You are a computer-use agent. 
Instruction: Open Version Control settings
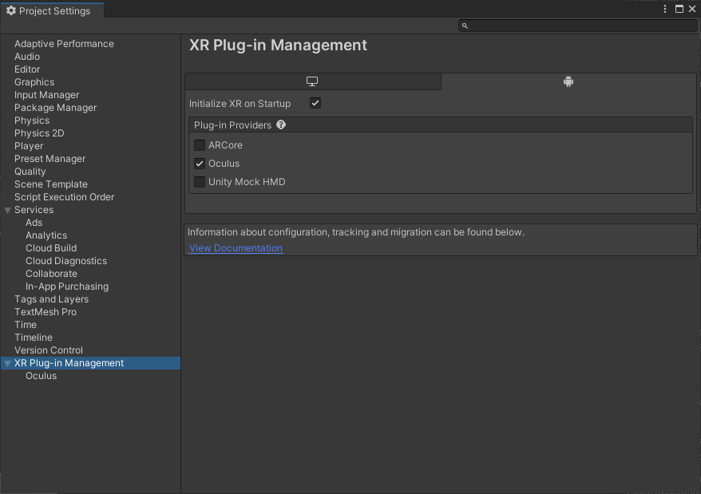[48, 350]
